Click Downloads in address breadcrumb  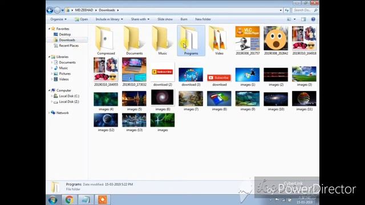pyautogui.click(x=107, y=10)
